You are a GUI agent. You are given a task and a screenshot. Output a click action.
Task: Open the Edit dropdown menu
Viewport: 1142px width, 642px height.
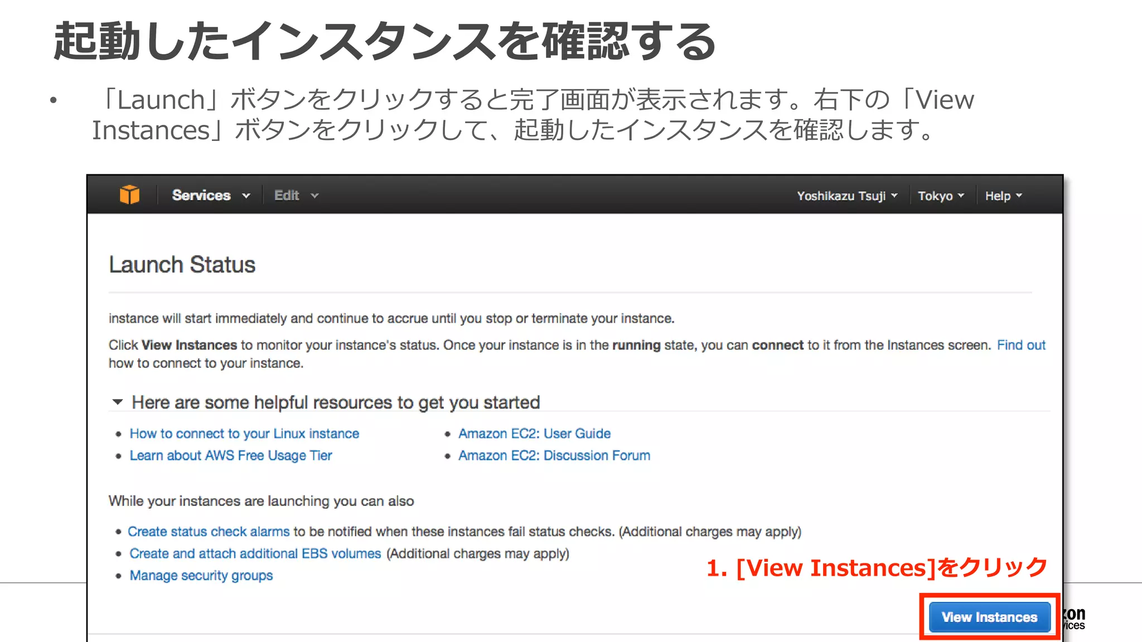296,196
